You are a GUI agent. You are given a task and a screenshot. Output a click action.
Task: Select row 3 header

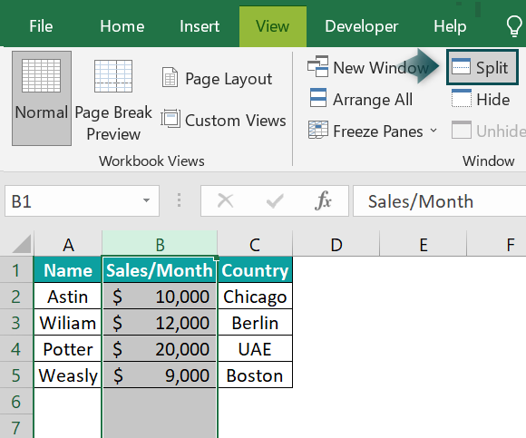16,322
